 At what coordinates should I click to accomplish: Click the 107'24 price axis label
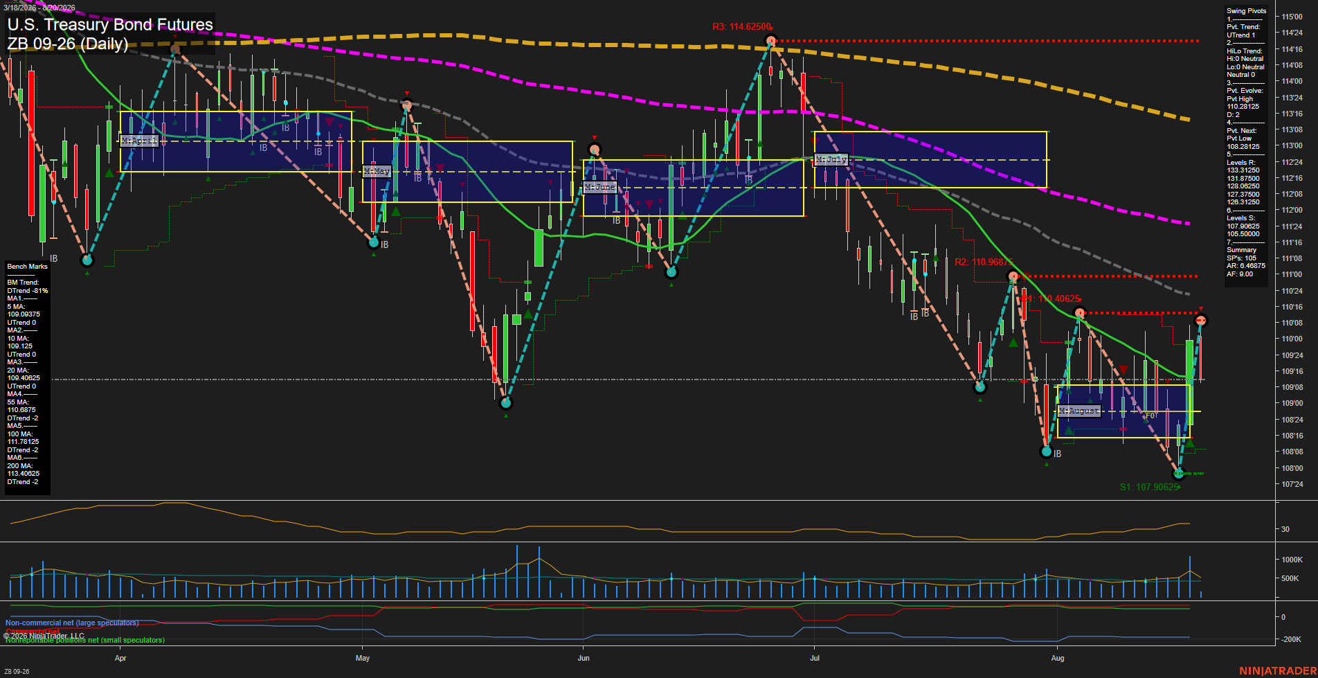tap(1292, 484)
